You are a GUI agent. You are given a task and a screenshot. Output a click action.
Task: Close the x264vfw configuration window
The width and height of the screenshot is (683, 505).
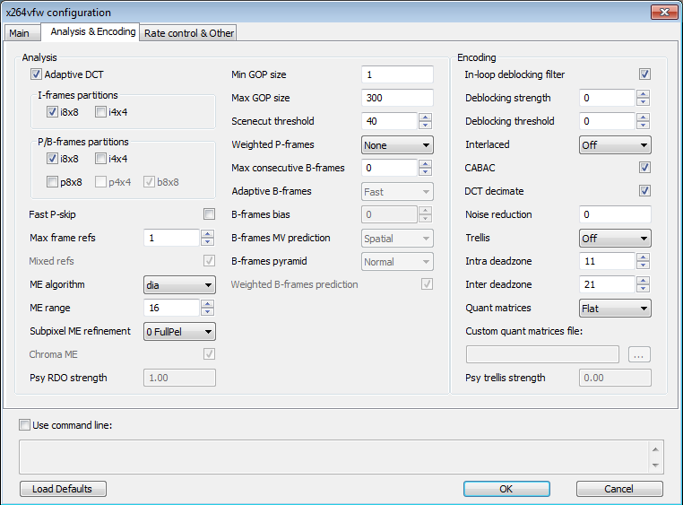tap(664, 13)
